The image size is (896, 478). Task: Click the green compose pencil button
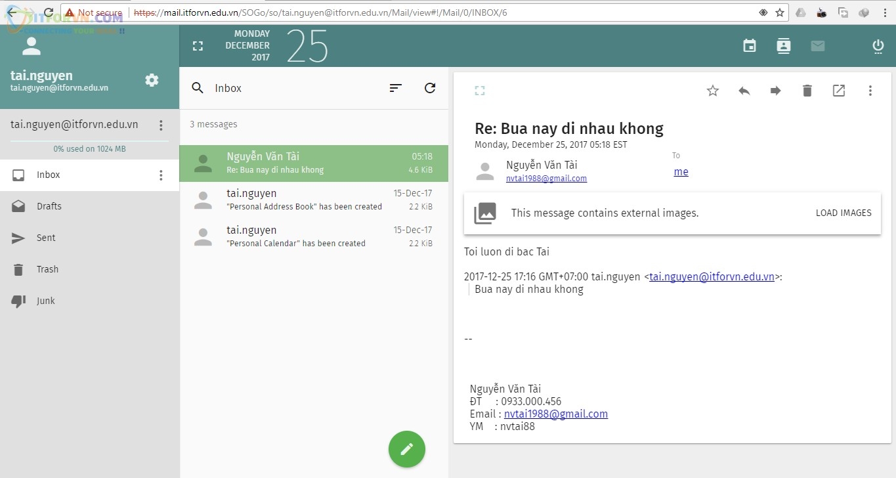coord(406,449)
